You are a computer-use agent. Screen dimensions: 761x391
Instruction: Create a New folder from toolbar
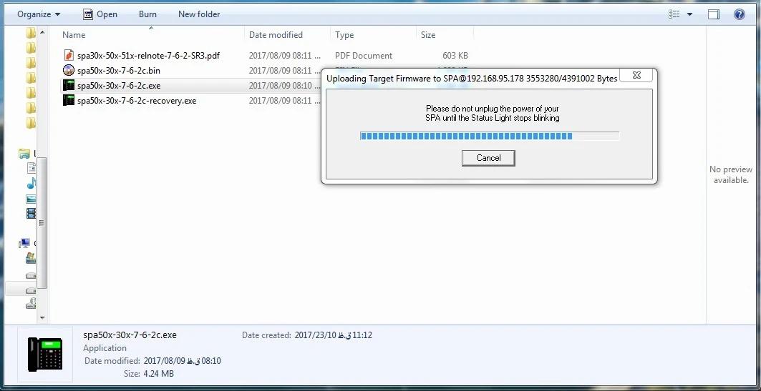[199, 14]
